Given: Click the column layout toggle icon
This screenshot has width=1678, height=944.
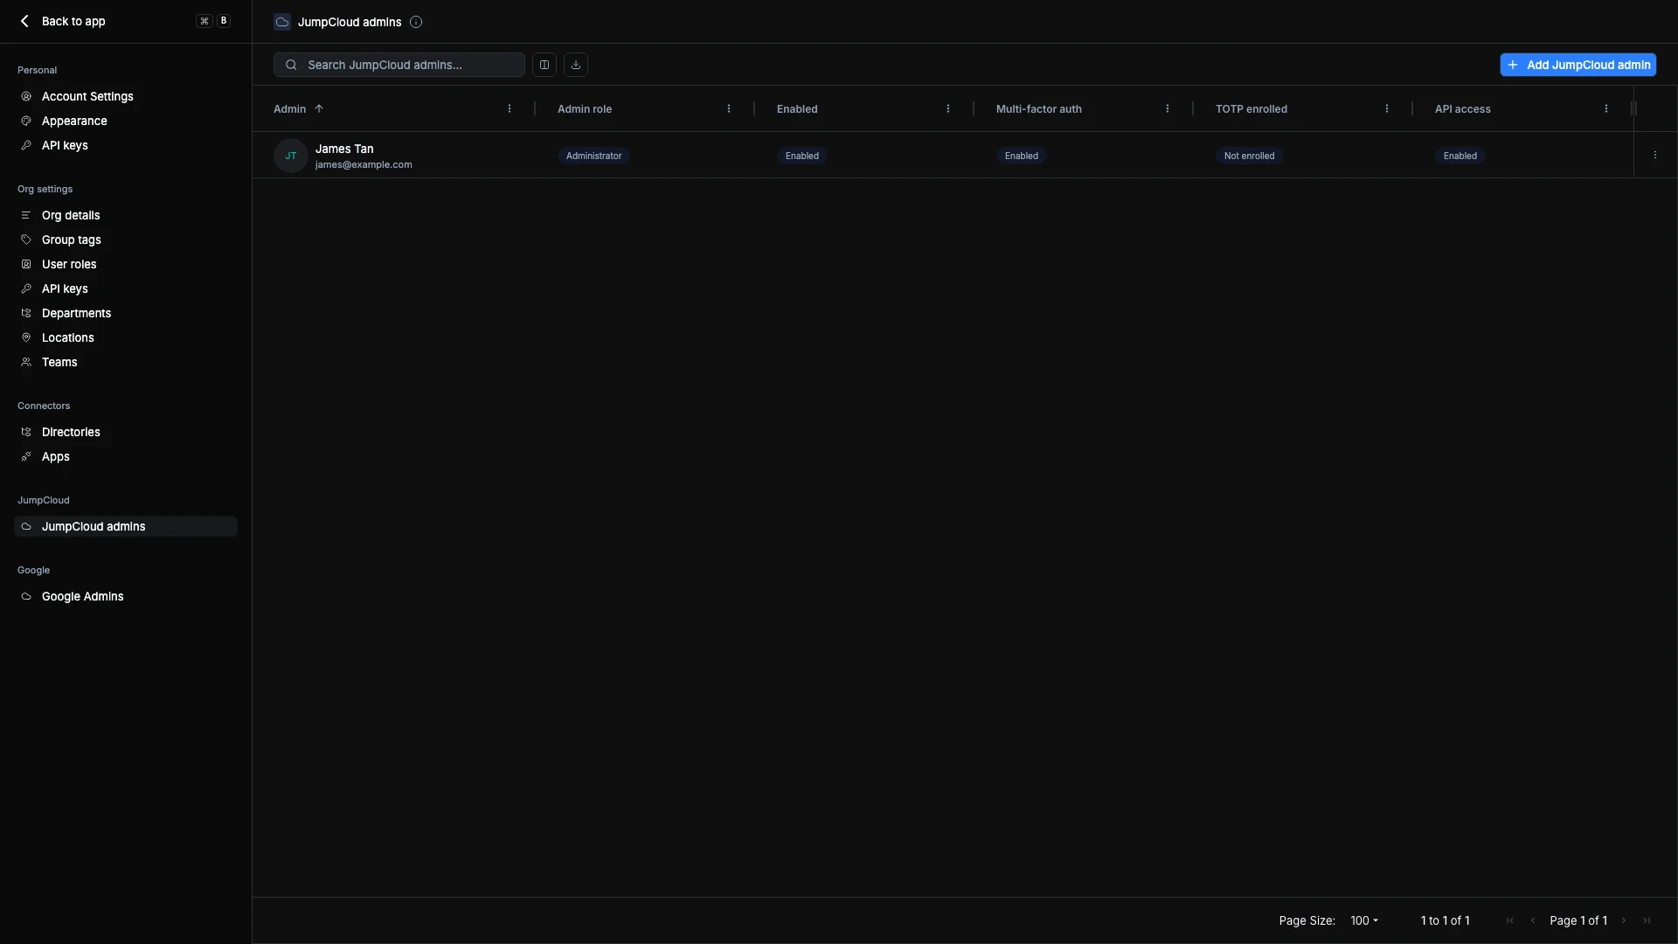Looking at the screenshot, I should [544, 65].
